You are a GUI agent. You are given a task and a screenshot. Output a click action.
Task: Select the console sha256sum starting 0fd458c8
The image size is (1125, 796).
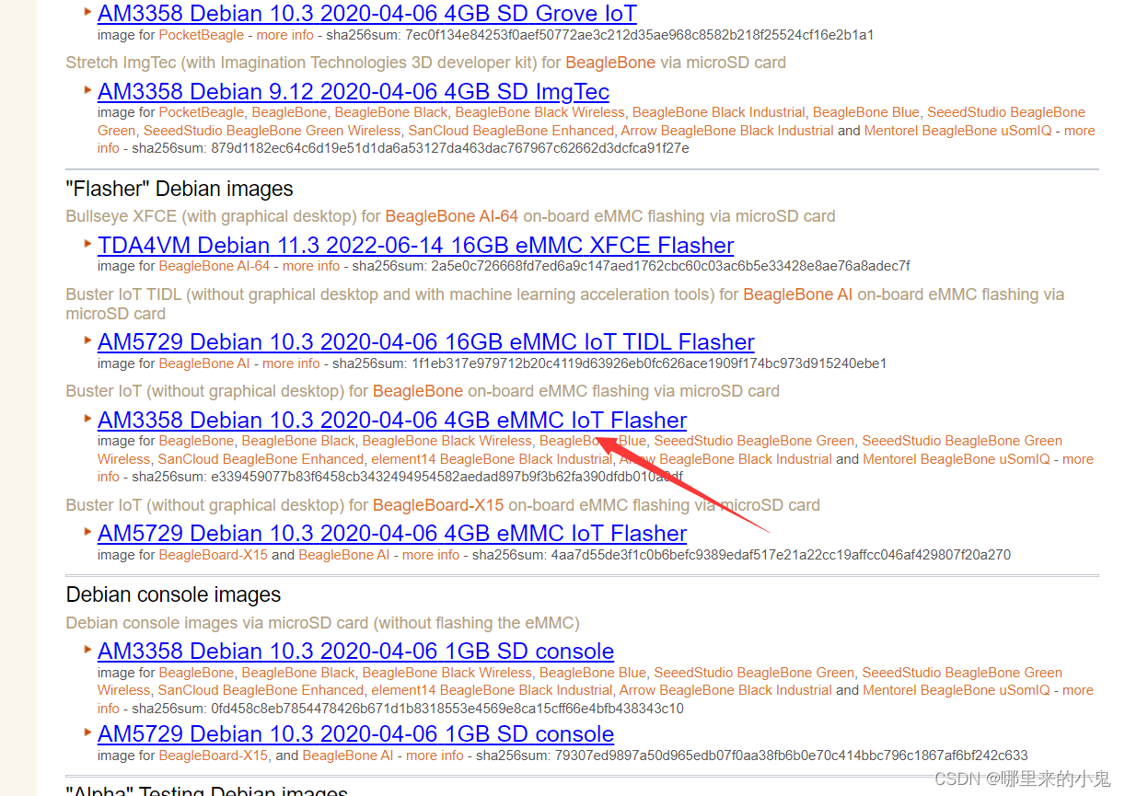pos(447,709)
